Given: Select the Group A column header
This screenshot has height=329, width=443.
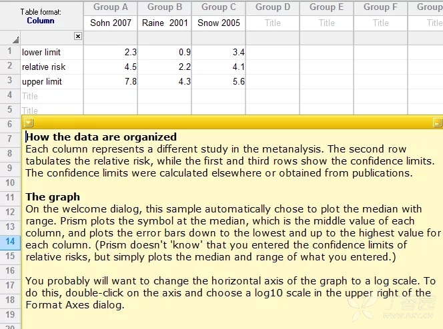Looking at the screenshot, I should tap(111, 7).
